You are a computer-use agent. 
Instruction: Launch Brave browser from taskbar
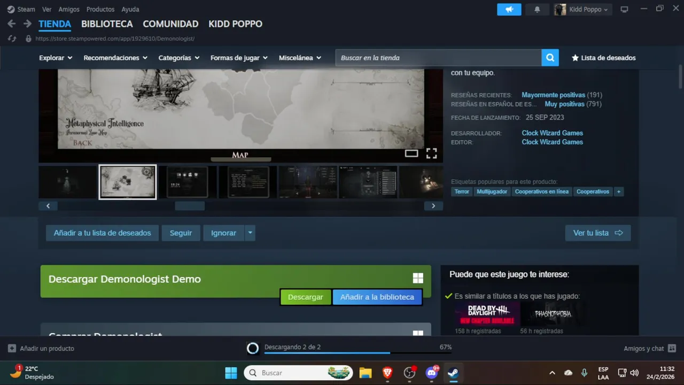click(387, 373)
